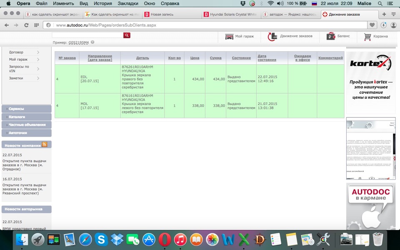
Task: Sort by Комментарий column header
Action: point(330,58)
